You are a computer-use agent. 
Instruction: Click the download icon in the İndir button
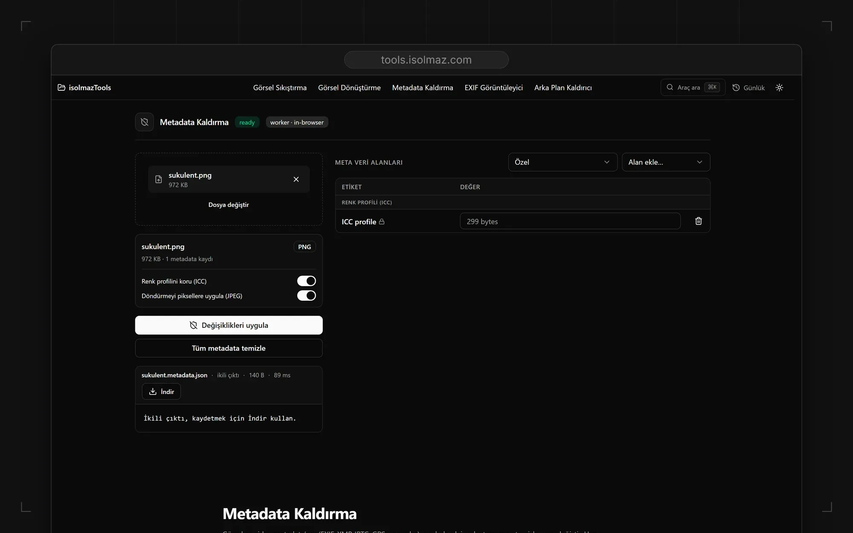click(x=153, y=391)
